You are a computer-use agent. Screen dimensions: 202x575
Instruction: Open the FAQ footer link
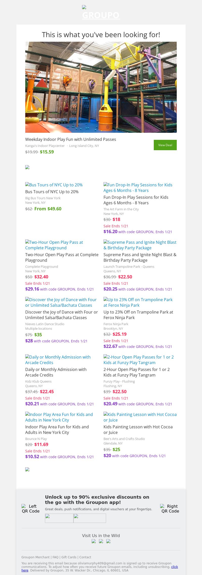(55, 557)
